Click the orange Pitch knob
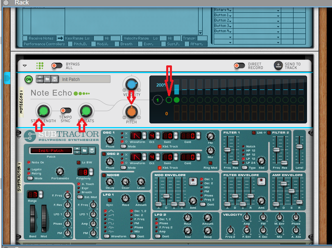The height and width of the screenshot is (248, 332). point(131,112)
